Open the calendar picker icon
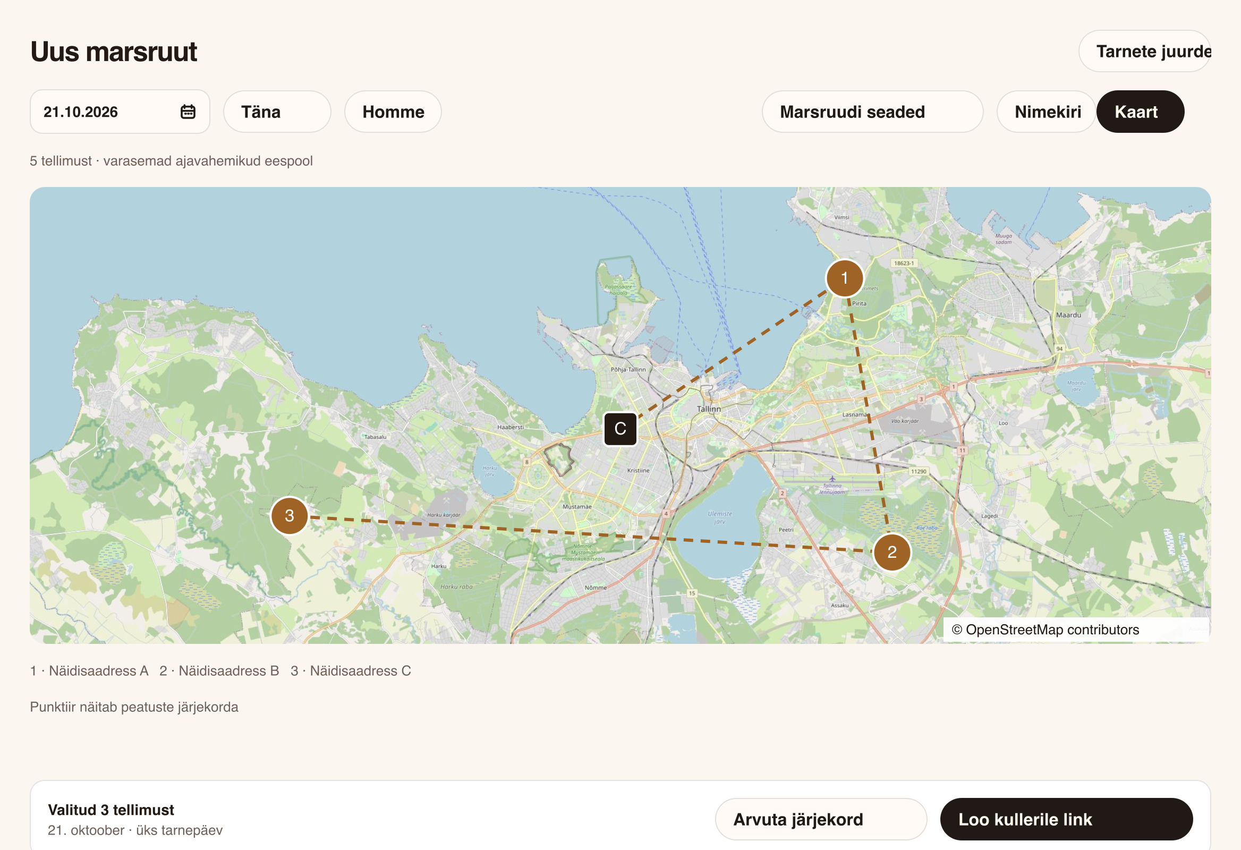1241x850 pixels. [x=188, y=112]
